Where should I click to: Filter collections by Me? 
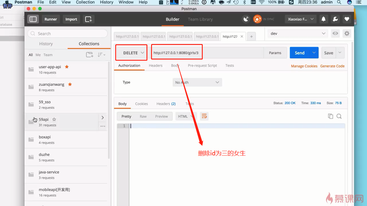(x=38, y=55)
